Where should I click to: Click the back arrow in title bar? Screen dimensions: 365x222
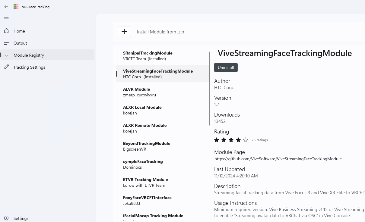[x=6, y=7]
